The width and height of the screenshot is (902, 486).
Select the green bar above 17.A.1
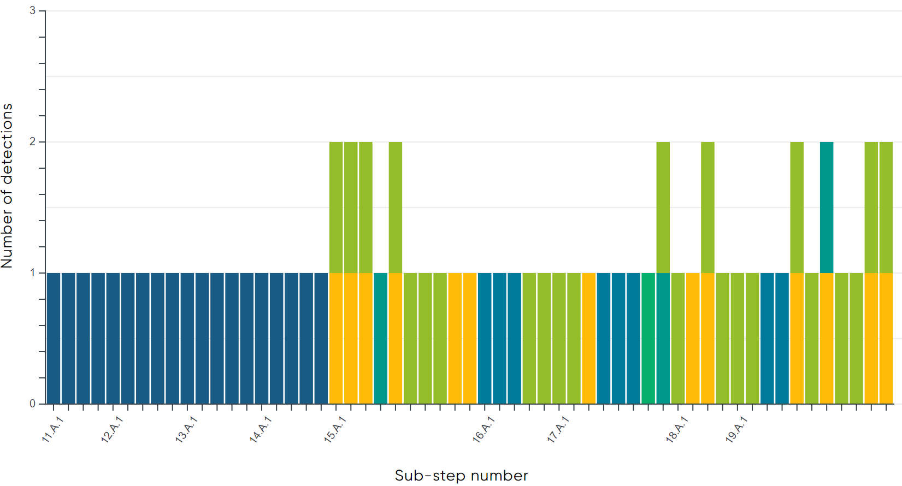tap(559, 339)
